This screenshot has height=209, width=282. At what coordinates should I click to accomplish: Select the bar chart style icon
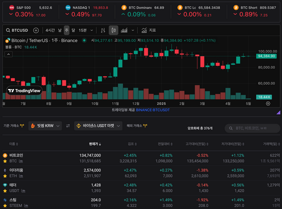point(103,30)
